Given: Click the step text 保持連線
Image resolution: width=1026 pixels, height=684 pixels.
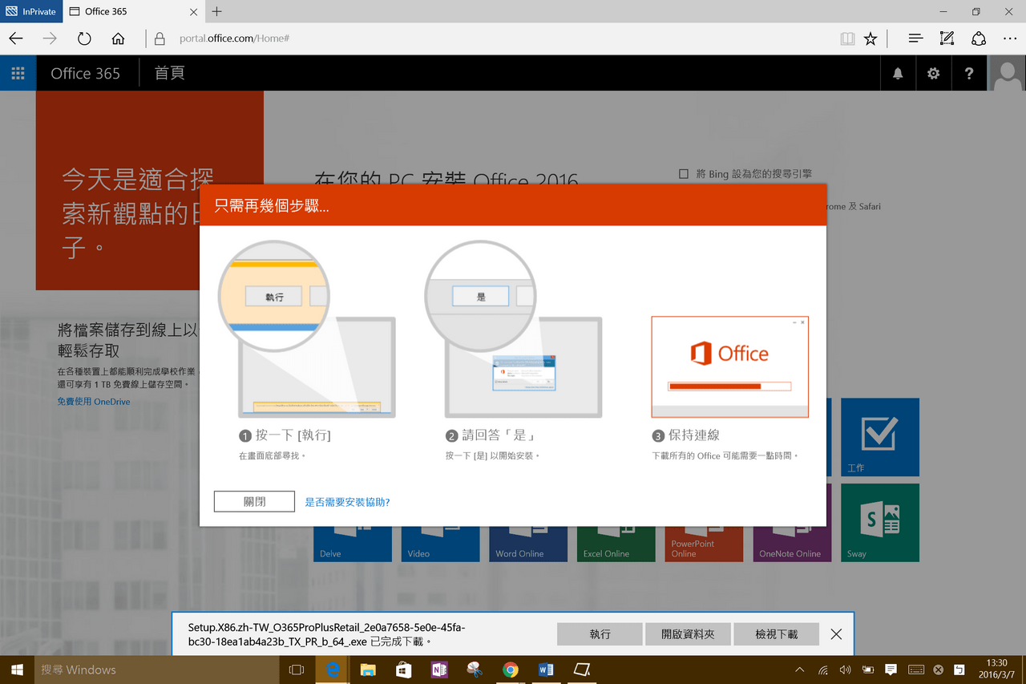Looking at the screenshot, I should coord(694,435).
